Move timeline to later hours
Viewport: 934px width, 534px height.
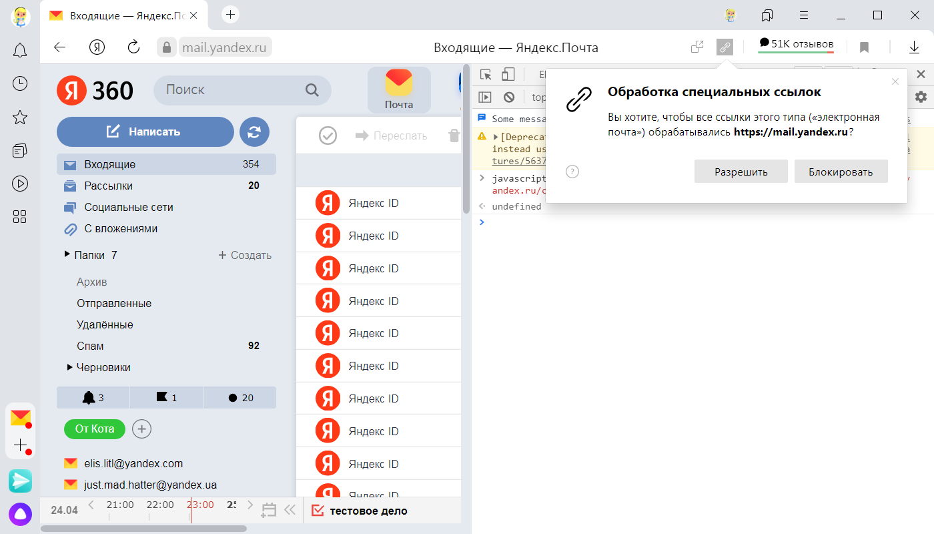[250, 505]
